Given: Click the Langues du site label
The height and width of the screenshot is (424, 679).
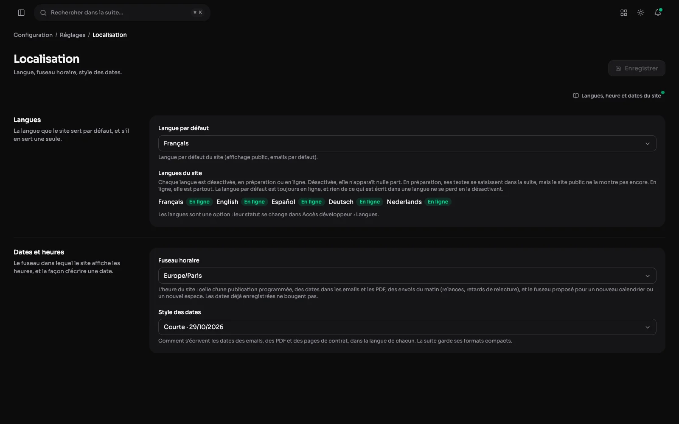Looking at the screenshot, I should pos(180,173).
